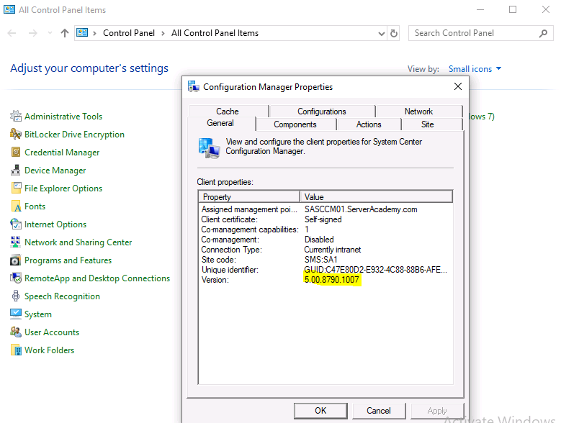The width and height of the screenshot is (561, 423).
Task: Open Administrative Tools icon
Action: (x=16, y=116)
